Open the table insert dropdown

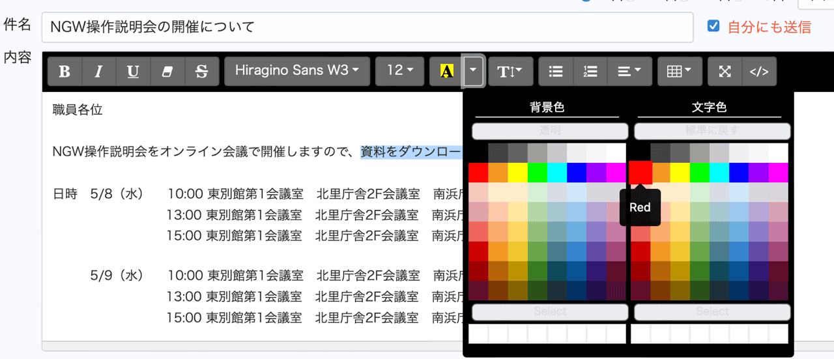pos(679,72)
